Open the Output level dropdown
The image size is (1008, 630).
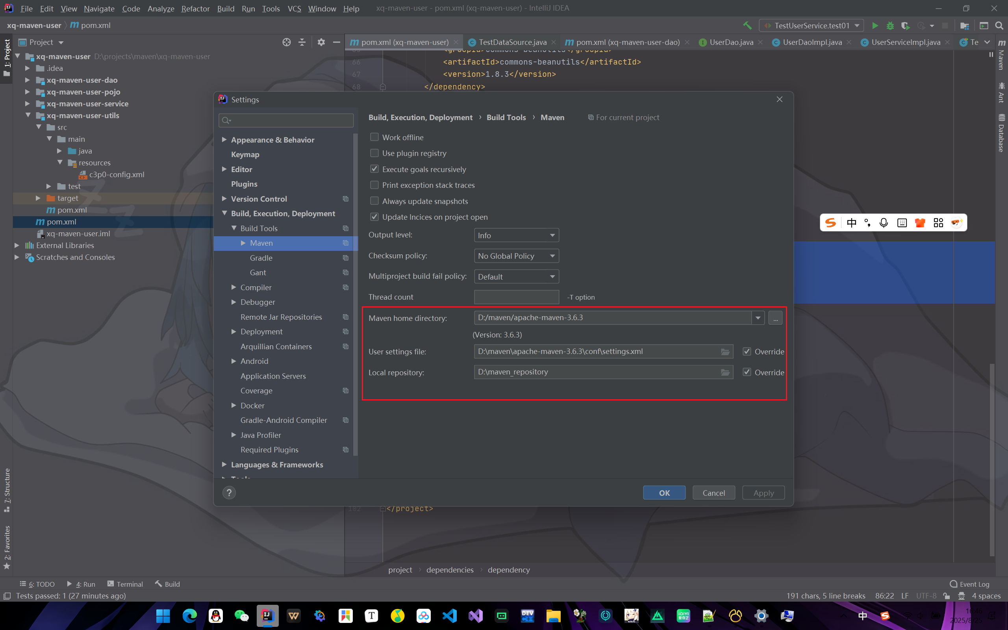click(516, 235)
